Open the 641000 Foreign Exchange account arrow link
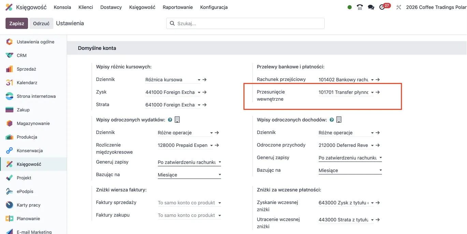The width and height of the screenshot is (467, 234). [x=205, y=105]
